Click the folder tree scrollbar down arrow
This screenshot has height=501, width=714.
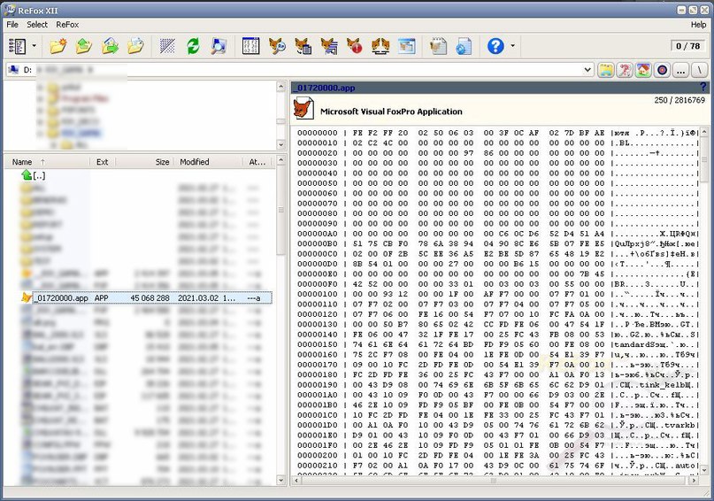click(x=281, y=144)
